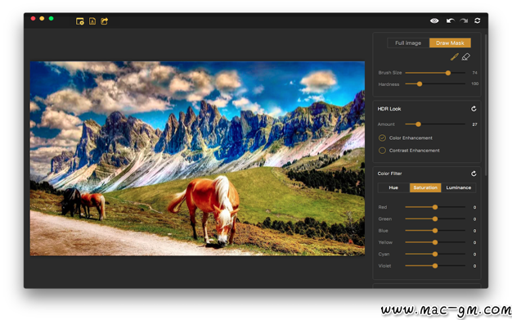Select the brush mask tool
512x320 pixels.
454,56
